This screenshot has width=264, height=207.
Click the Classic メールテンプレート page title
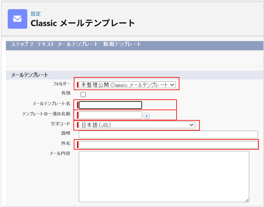coord(83,23)
